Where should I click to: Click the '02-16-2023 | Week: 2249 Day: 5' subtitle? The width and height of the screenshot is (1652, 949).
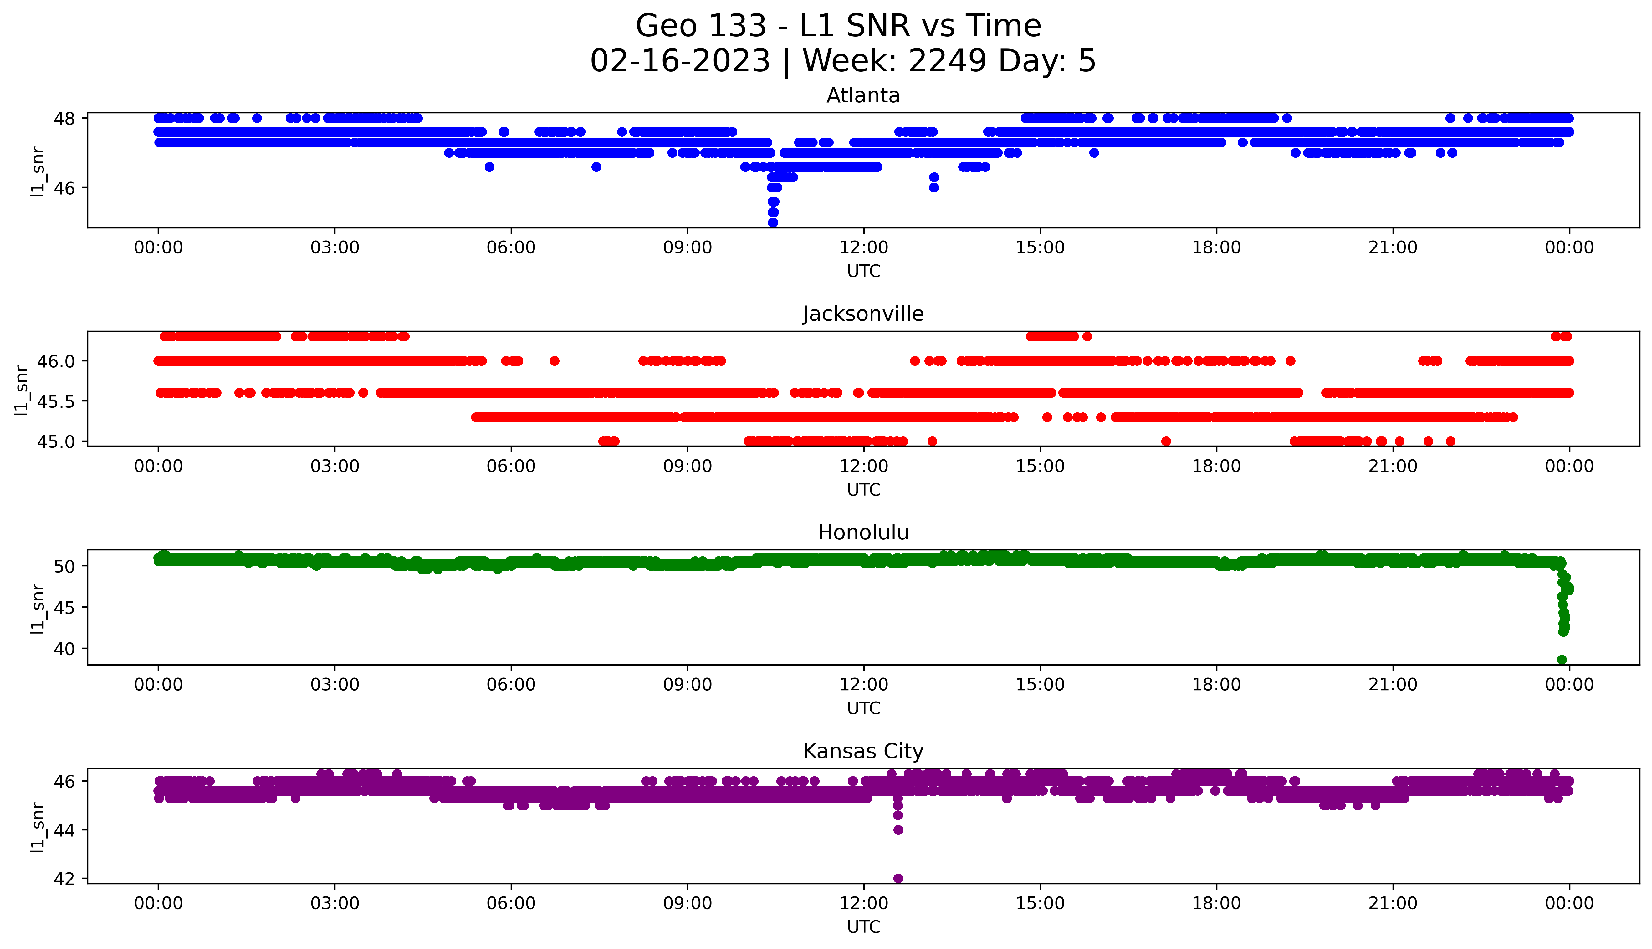coord(843,61)
